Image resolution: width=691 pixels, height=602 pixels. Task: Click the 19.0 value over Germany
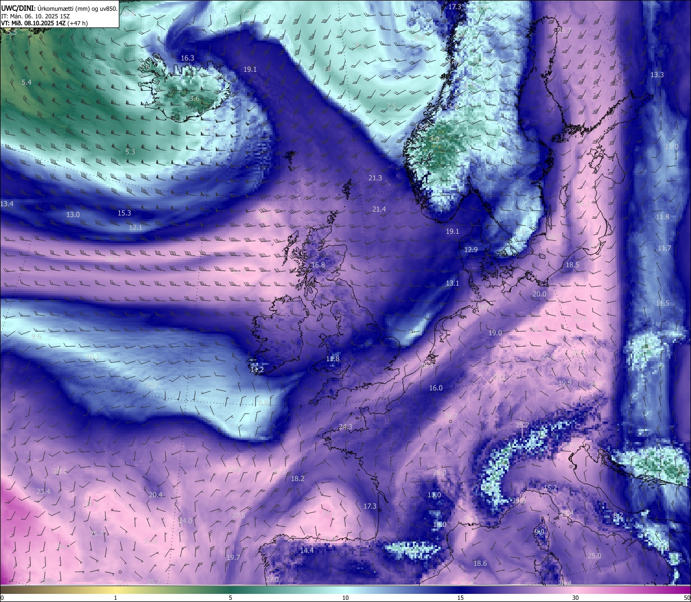click(495, 333)
